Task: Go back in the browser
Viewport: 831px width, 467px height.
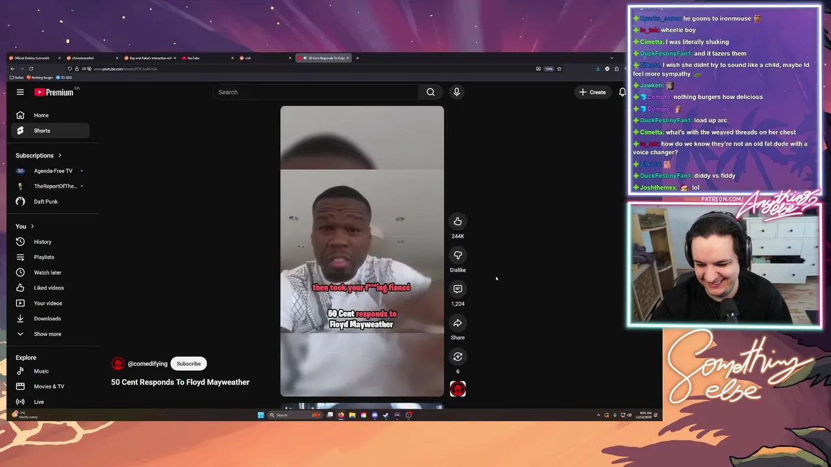Action: (12, 69)
